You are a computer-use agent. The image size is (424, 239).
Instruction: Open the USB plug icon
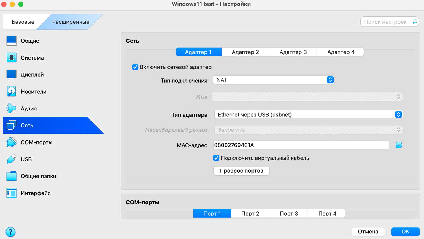(x=11, y=159)
